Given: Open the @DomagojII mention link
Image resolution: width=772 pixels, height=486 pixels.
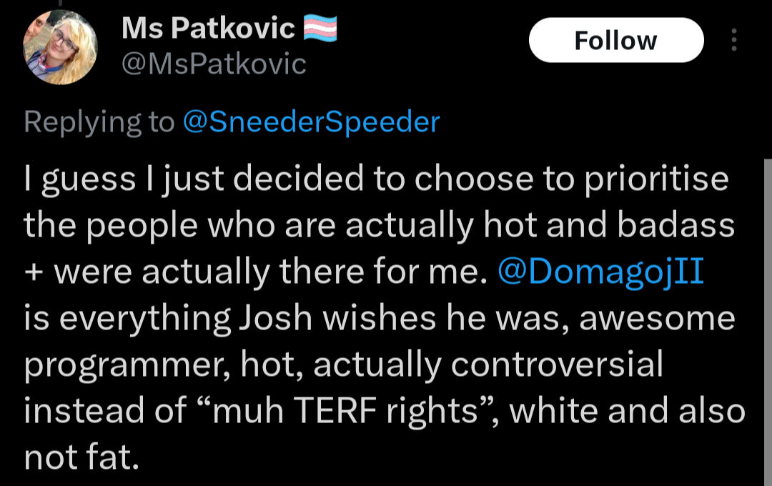Looking at the screenshot, I should [600, 274].
